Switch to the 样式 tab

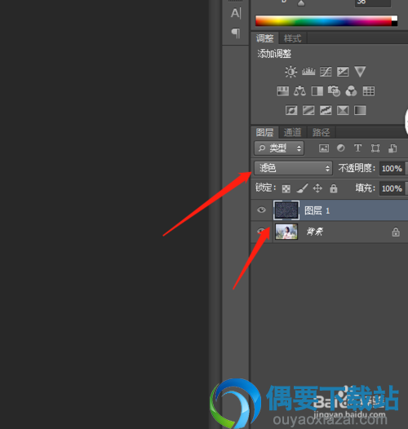point(293,38)
